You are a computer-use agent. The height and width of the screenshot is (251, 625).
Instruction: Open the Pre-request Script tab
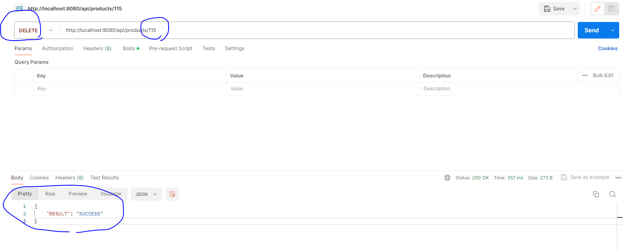tap(171, 48)
